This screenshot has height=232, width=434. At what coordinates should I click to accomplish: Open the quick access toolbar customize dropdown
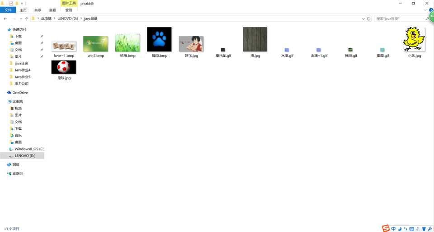pyautogui.click(x=22, y=4)
